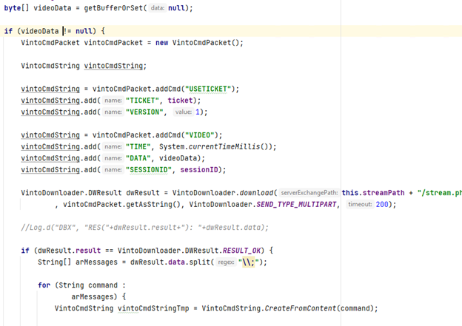
Task: Click the commented-out Log.d line
Action: 144,228
